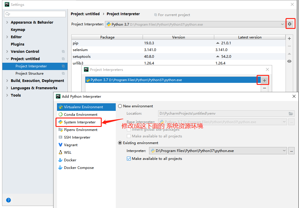Select Virtualenv Environment in the list
The height and width of the screenshot is (208, 299).
tap(86, 107)
